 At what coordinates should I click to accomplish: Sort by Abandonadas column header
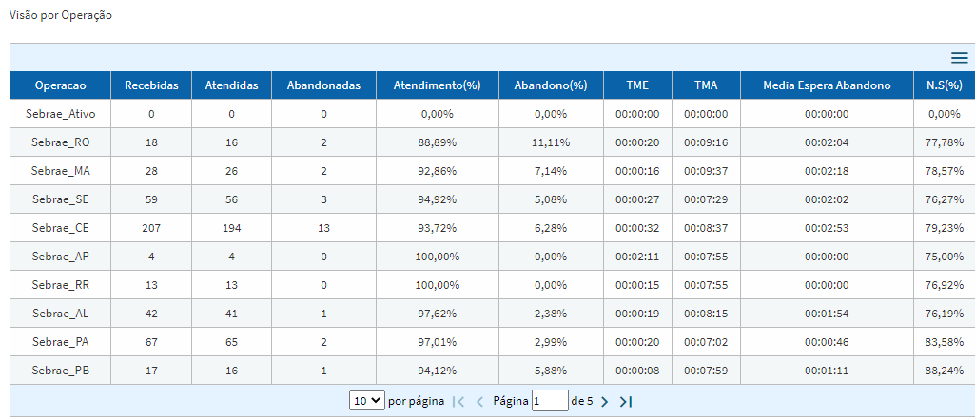[x=323, y=85]
